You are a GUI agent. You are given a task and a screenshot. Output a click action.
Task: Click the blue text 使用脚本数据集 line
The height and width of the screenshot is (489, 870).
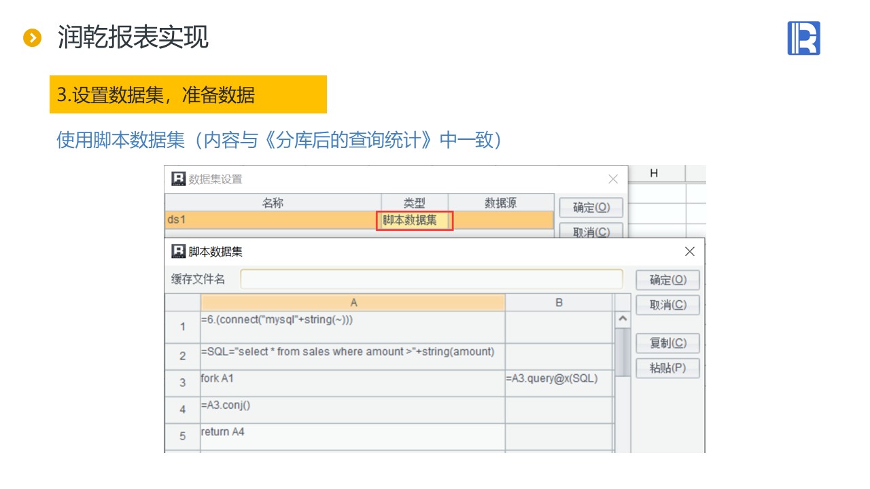coord(280,141)
